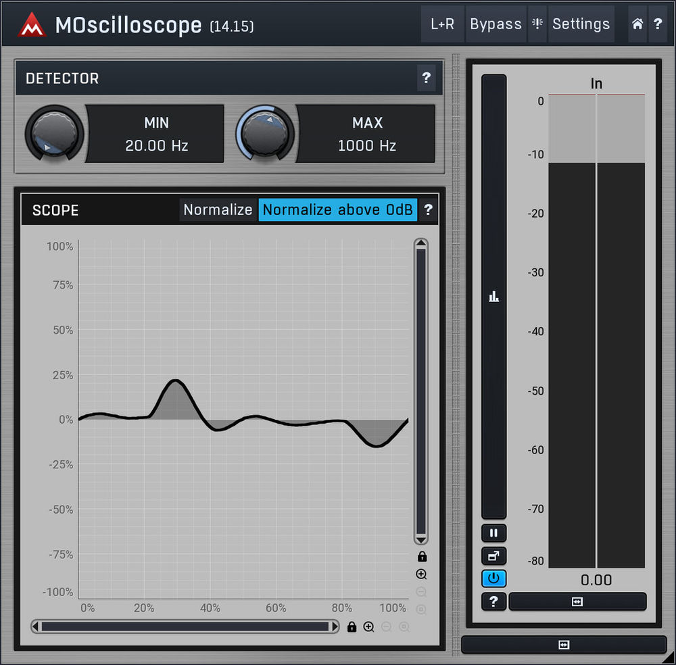
Task: Click the pop-out window icon below the meter
Action: (x=493, y=556)
